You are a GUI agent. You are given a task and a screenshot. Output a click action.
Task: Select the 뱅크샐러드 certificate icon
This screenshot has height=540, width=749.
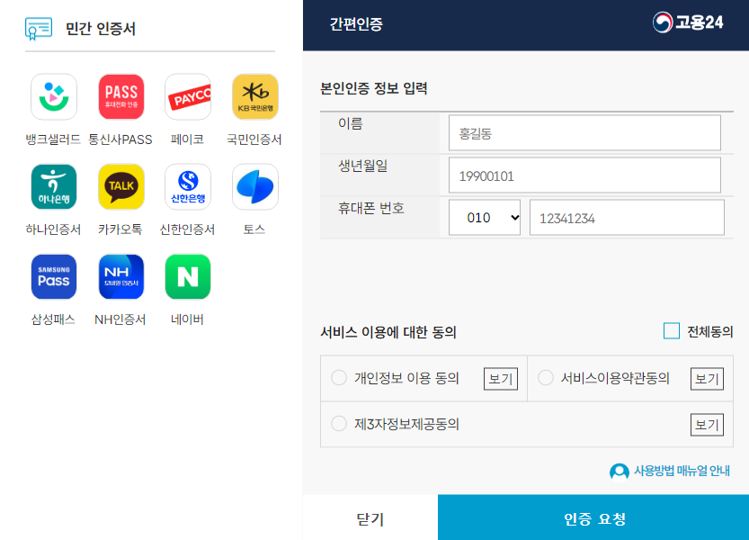[54, 96]
